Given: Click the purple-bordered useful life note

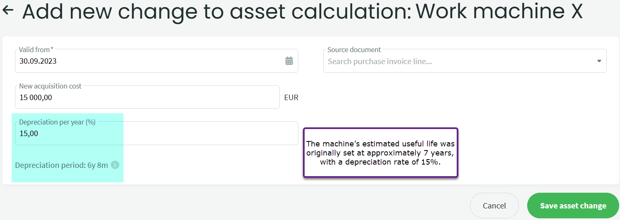Looking at the screenshot, I should point(380,153).
